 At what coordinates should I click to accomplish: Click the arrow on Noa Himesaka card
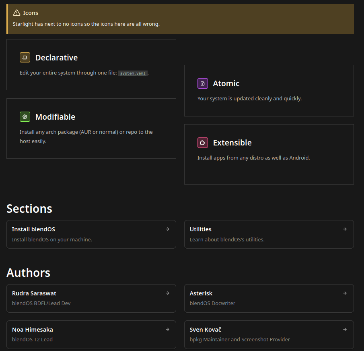[x=167, y=329]
